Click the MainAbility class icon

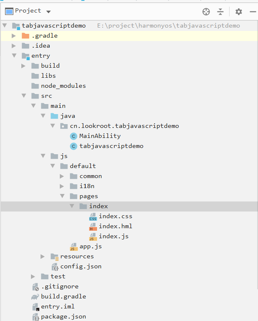tap(74, 136)
